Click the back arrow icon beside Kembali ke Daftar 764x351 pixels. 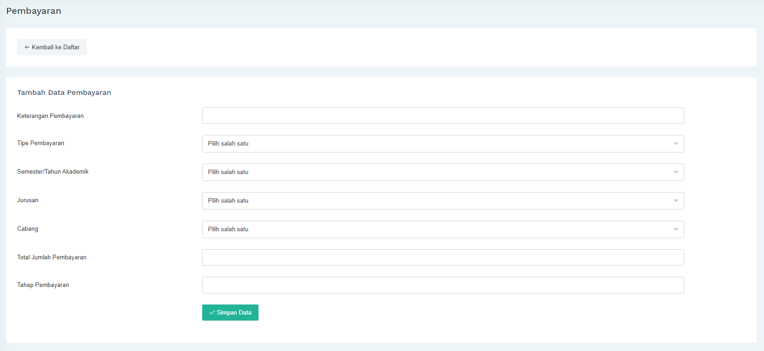[27, 47]
